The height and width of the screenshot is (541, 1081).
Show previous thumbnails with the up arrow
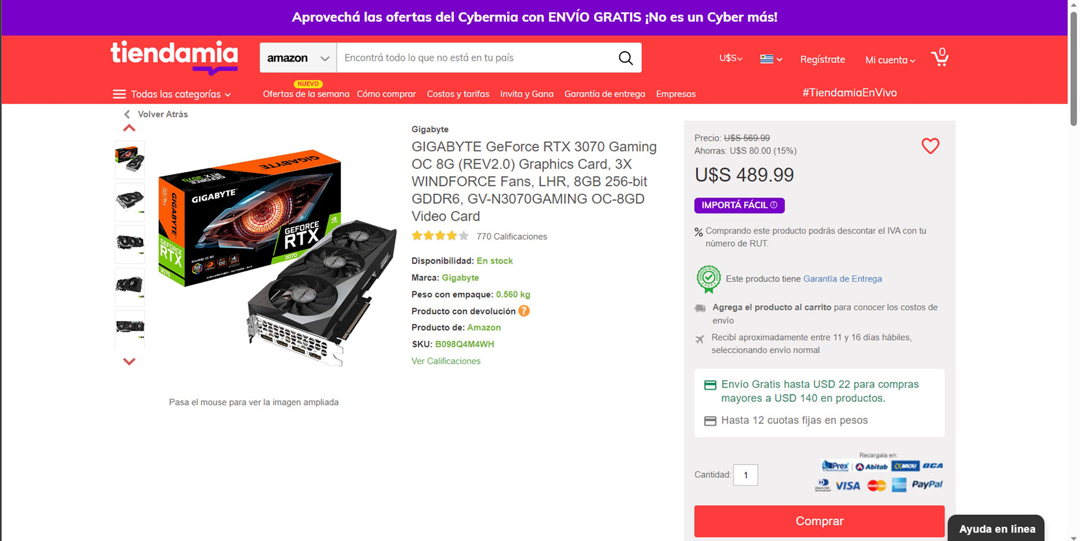[x=129, y=128]
